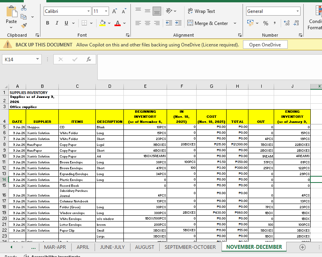Click the Increase Font Size icon
The width and height of the screenshot is (322, 257).
pyautogui.click(x=115, y=11)
